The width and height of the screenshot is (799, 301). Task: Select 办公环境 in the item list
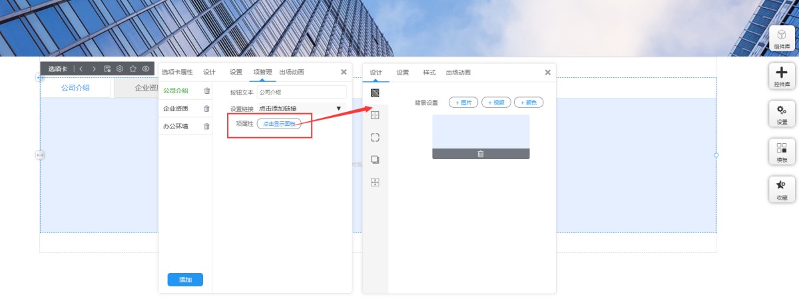point(176,126)
